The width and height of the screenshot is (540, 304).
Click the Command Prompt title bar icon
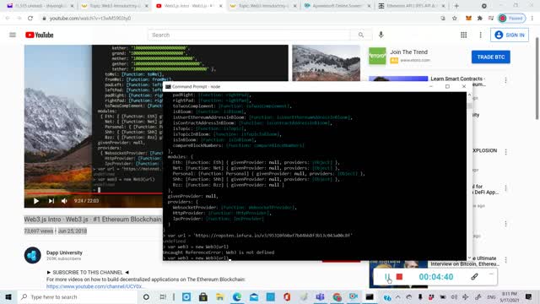coord(168,86)
